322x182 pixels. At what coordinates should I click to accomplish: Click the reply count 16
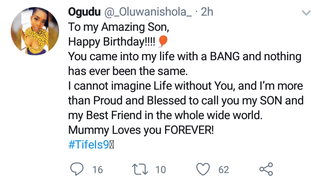point(97,170)
